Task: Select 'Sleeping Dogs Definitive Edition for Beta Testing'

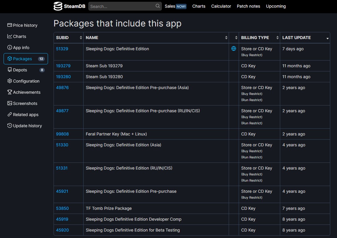Action: point(133,230)
